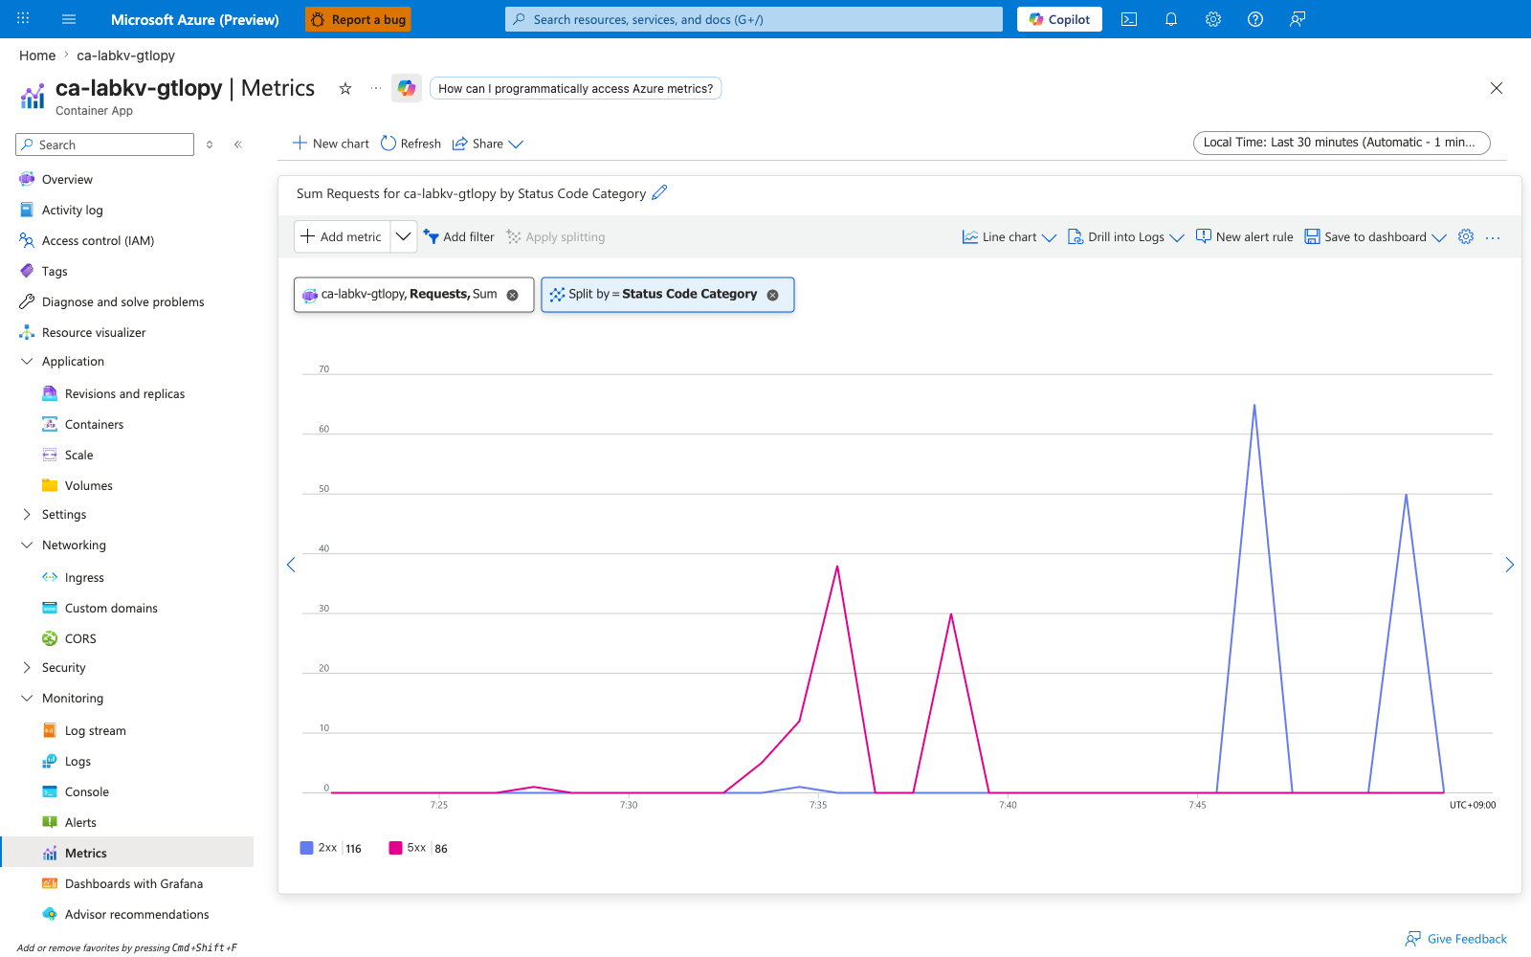Toggle the 5xx series legend swatch

point(395,848)
